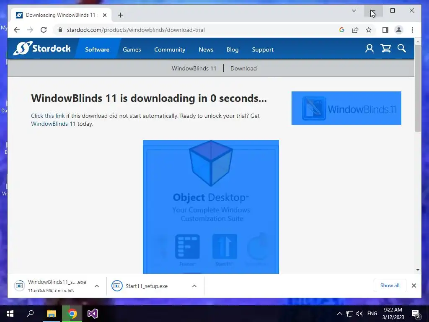429x322 pixels.
Task: Go to the Blog section
Action: point(233,49)
